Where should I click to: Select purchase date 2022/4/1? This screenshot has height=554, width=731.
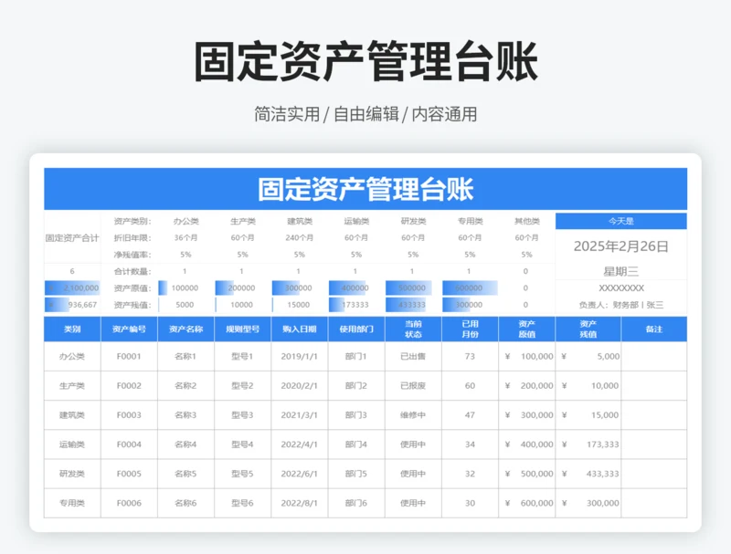[x=300, y=444]
